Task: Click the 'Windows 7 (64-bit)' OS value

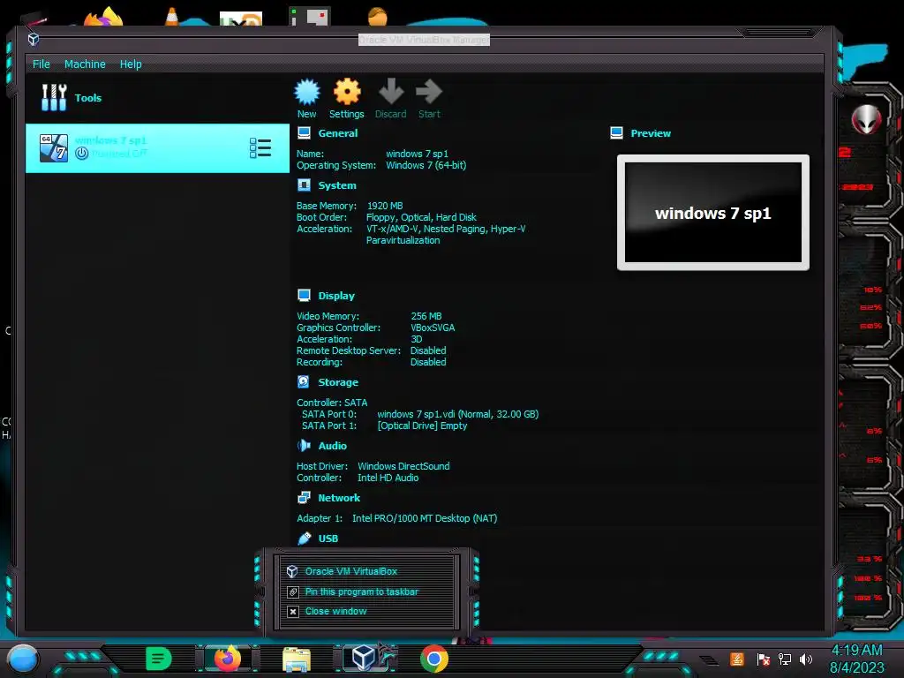Action: (x=426, y=165)
